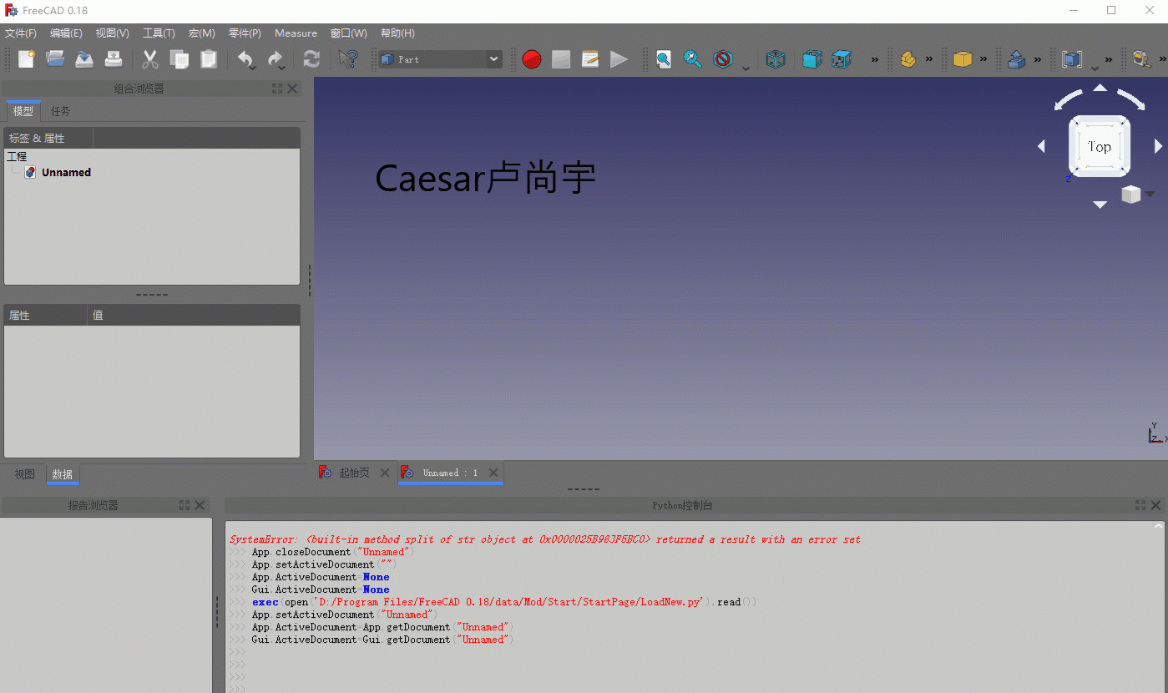Screen dimensions: 1168x693
Task: Open the 视图(V) menu
Action: 112,33
